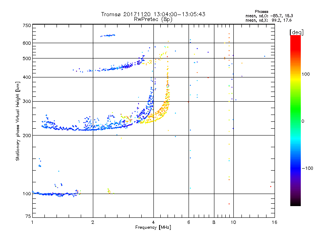Click x-axis label 4

pos(153,222)
